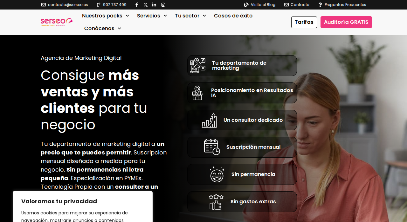Open the Preguntas Frecuentes link

point(345,5)
